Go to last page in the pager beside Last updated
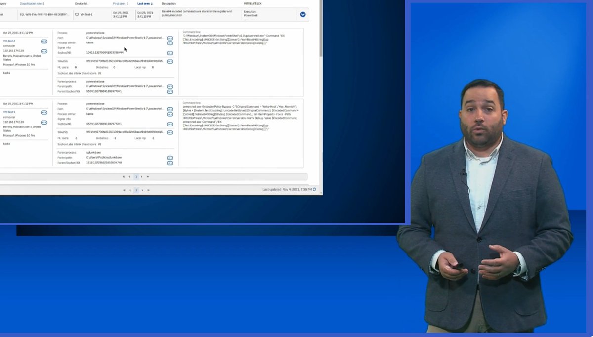Screen dimensions: 593x337 tap(148, 190)
